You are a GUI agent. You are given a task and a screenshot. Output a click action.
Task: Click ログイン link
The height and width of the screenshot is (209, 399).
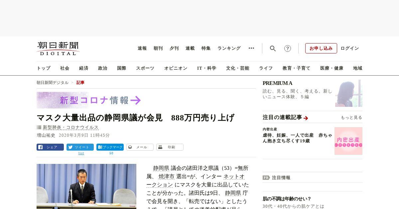[x=350, y=48]
